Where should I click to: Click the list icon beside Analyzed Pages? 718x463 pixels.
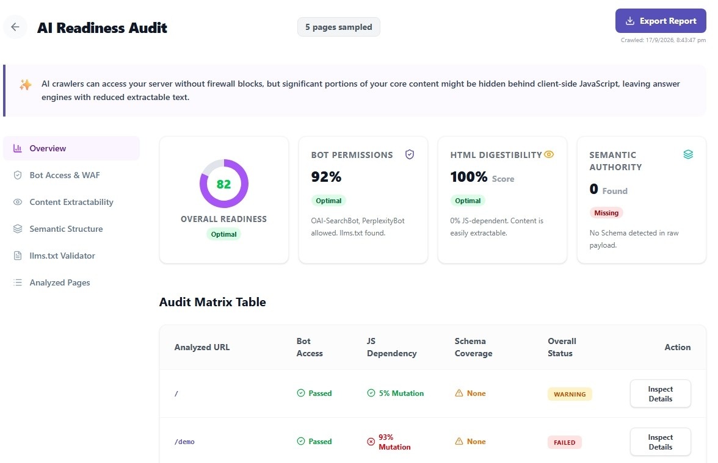(17, 282)
